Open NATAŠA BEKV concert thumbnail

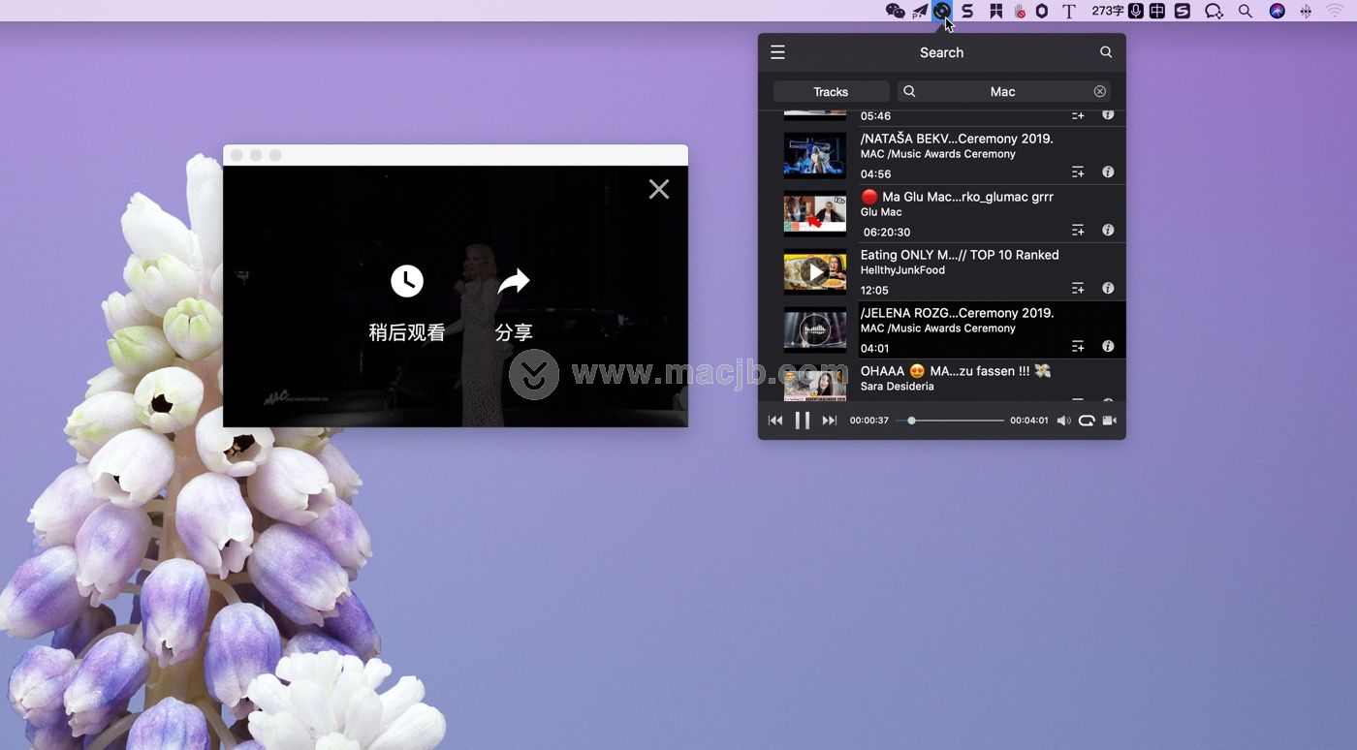click(x=815, y=156)
